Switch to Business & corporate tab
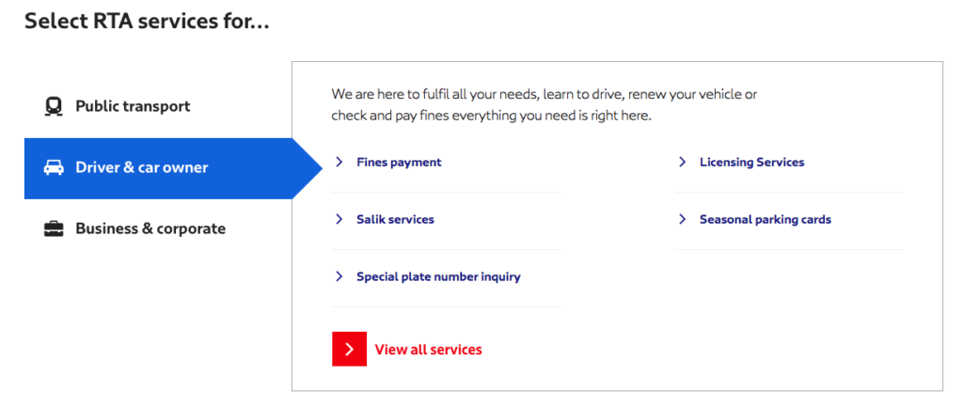The image size is (963, 407). pos(150,228)
